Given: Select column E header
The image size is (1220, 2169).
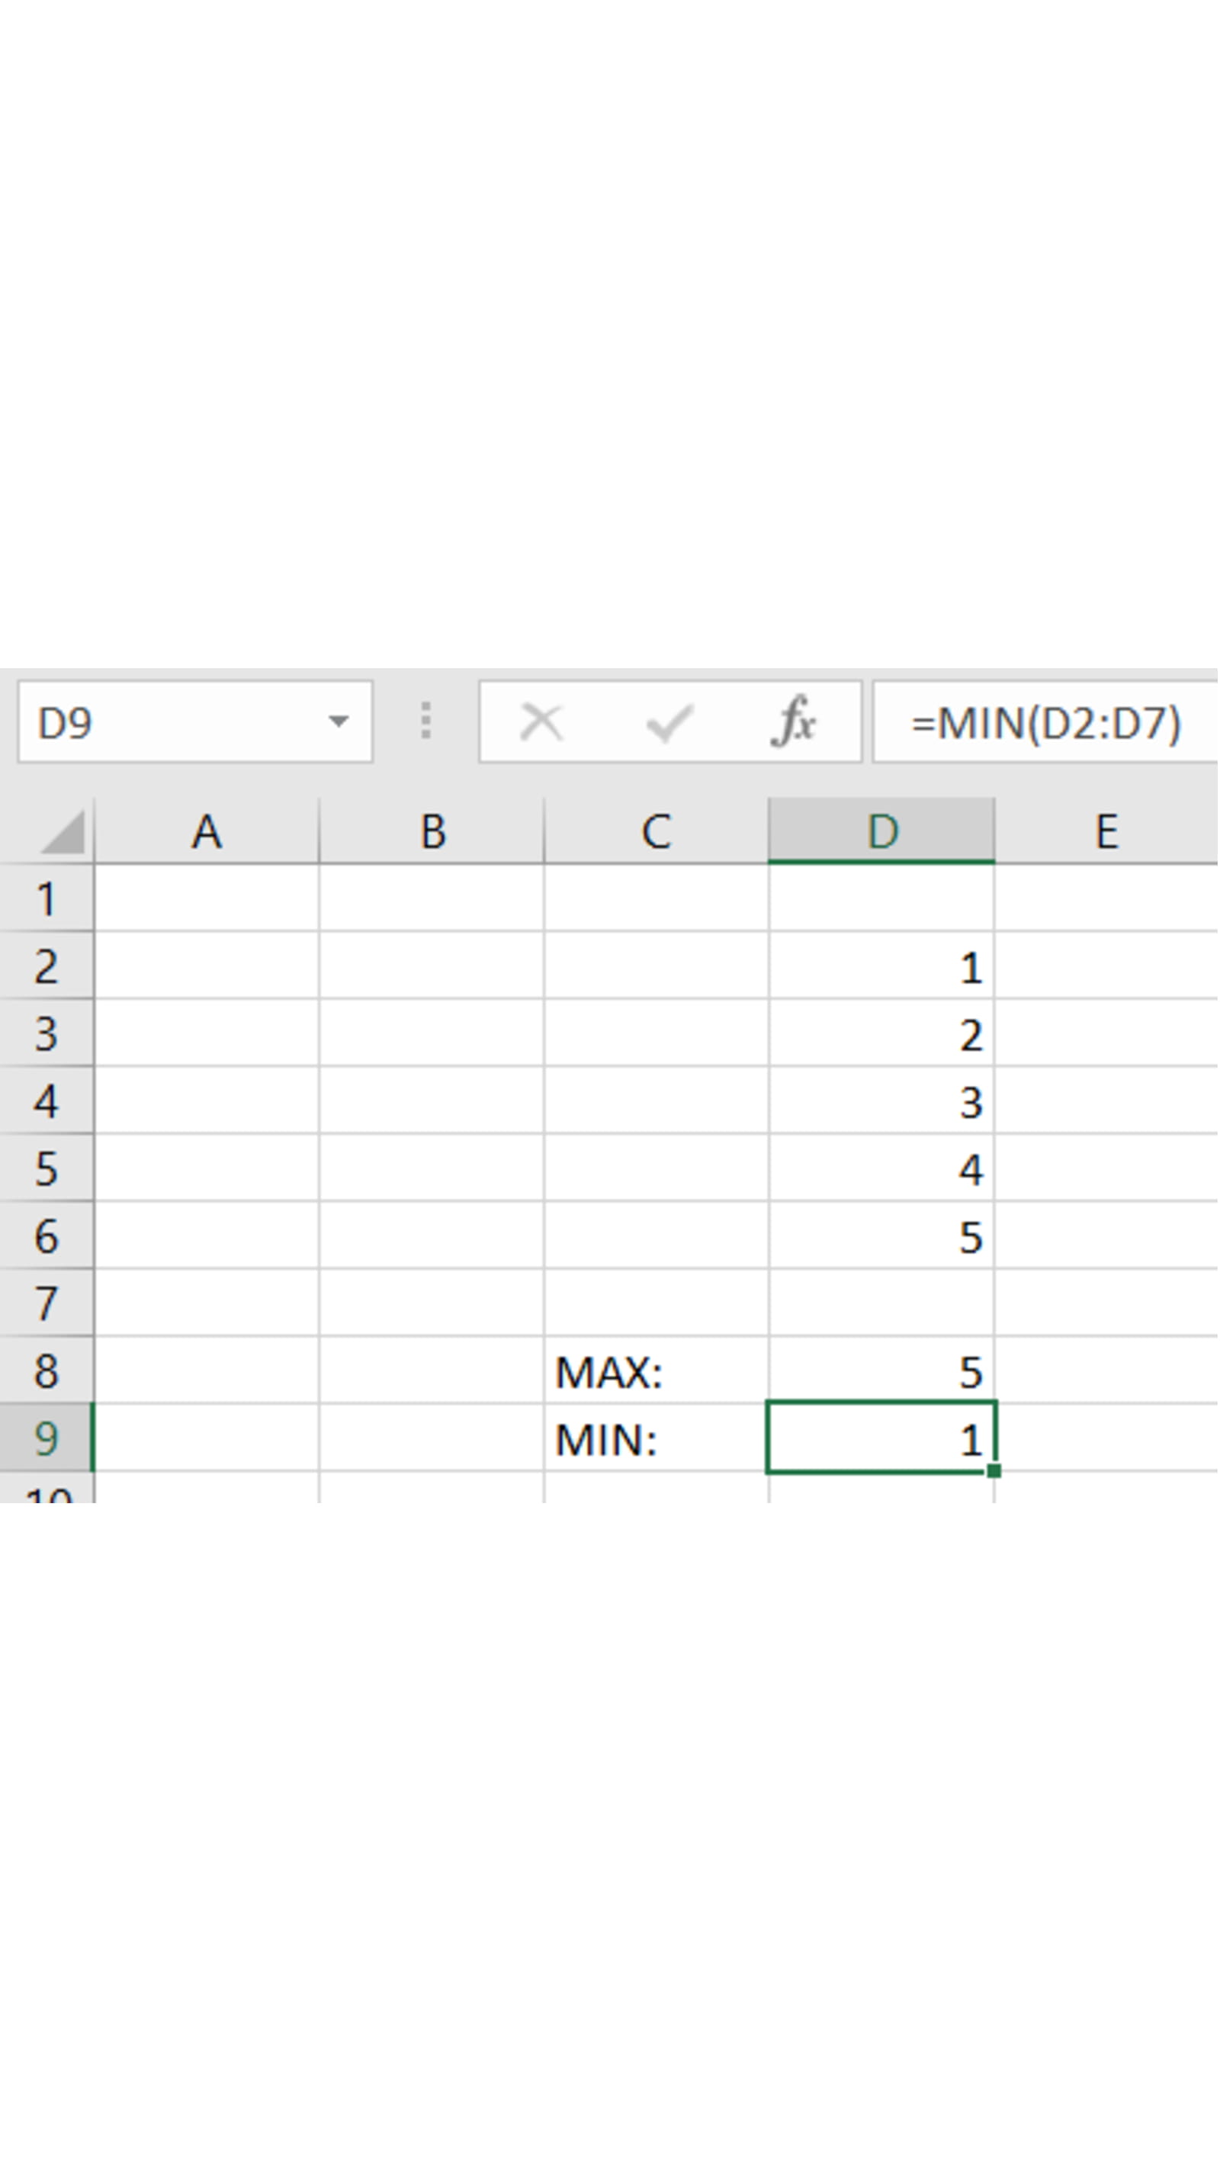Looking at the screenshot, I should 1106,832.
